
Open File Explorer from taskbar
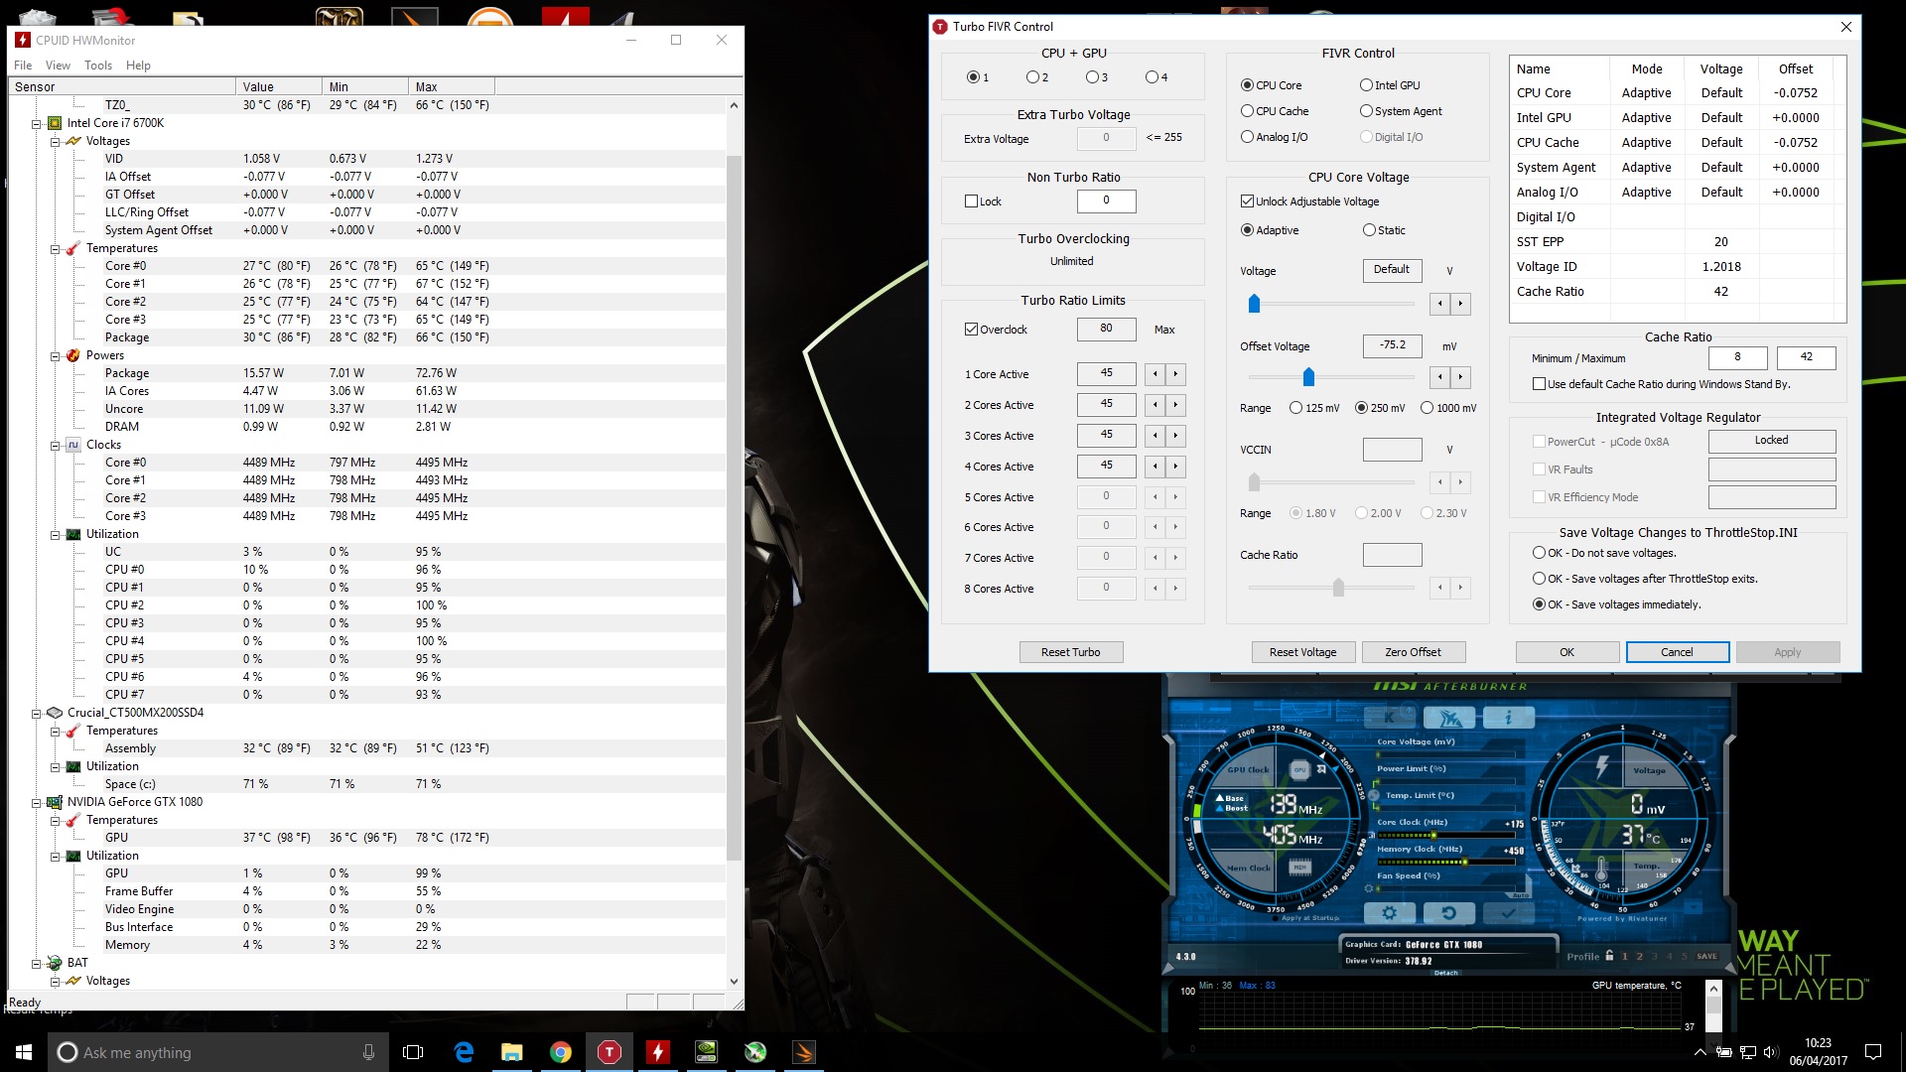(x=512, y=1052)
